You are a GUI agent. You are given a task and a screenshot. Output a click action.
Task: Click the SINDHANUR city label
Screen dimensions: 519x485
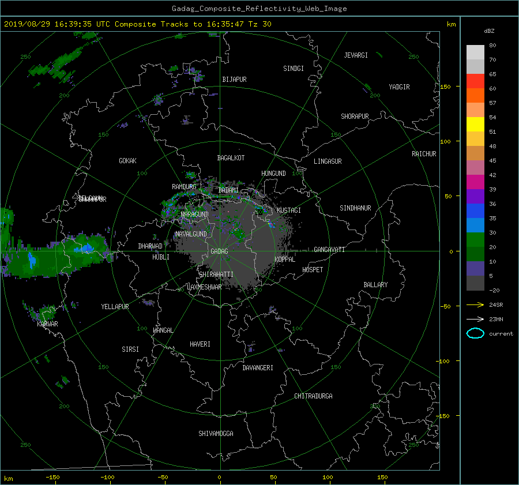[355, 208]
